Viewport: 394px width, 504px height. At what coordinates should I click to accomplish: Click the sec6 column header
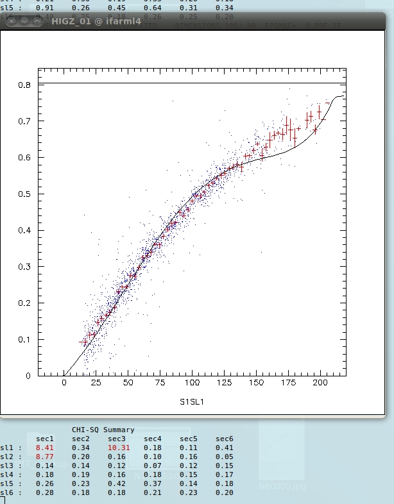pyautogui.click(x=225, y=438)
